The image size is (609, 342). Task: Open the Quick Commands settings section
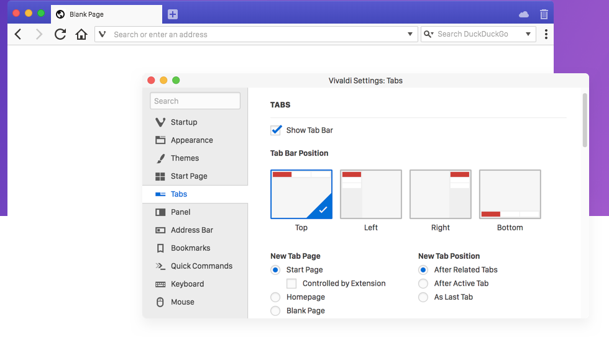pyautogui.click(x=195, y=266)
